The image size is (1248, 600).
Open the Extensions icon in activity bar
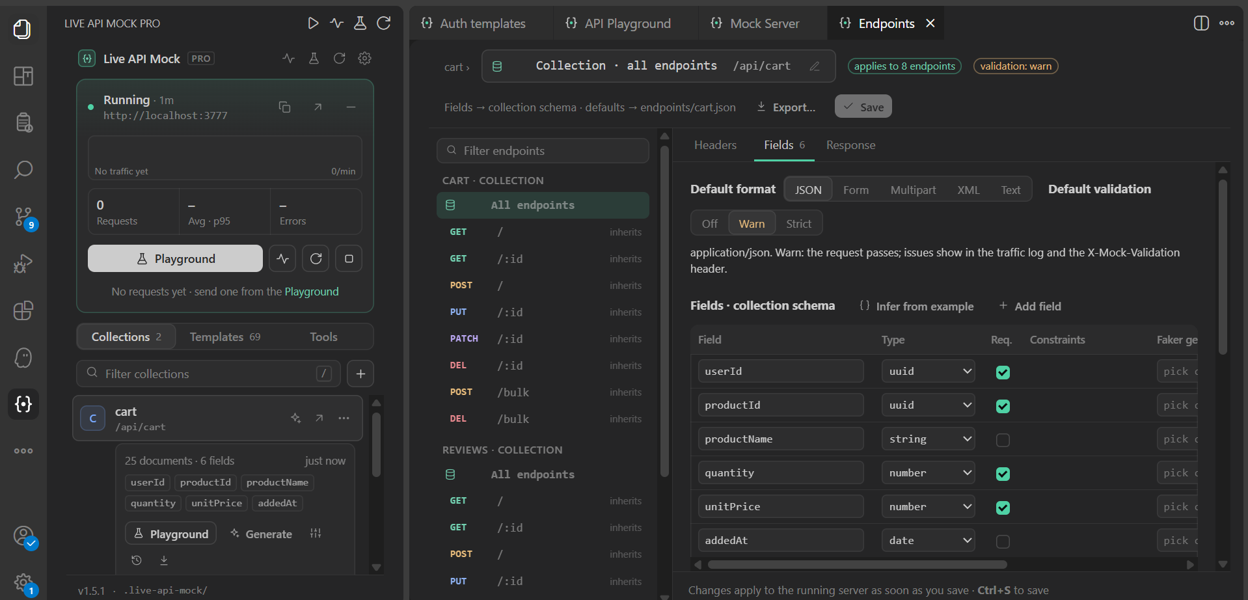23,310
